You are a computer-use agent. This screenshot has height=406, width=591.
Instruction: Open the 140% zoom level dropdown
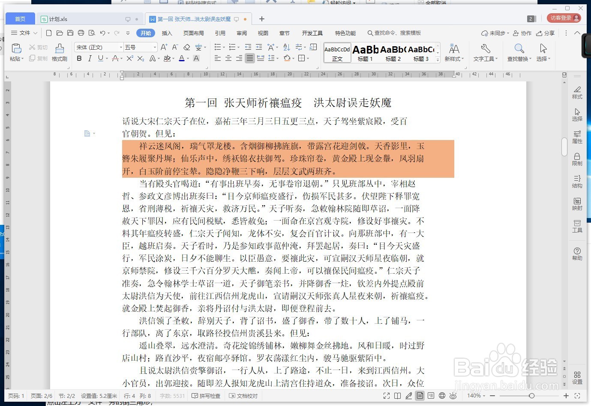coord(476,396)
